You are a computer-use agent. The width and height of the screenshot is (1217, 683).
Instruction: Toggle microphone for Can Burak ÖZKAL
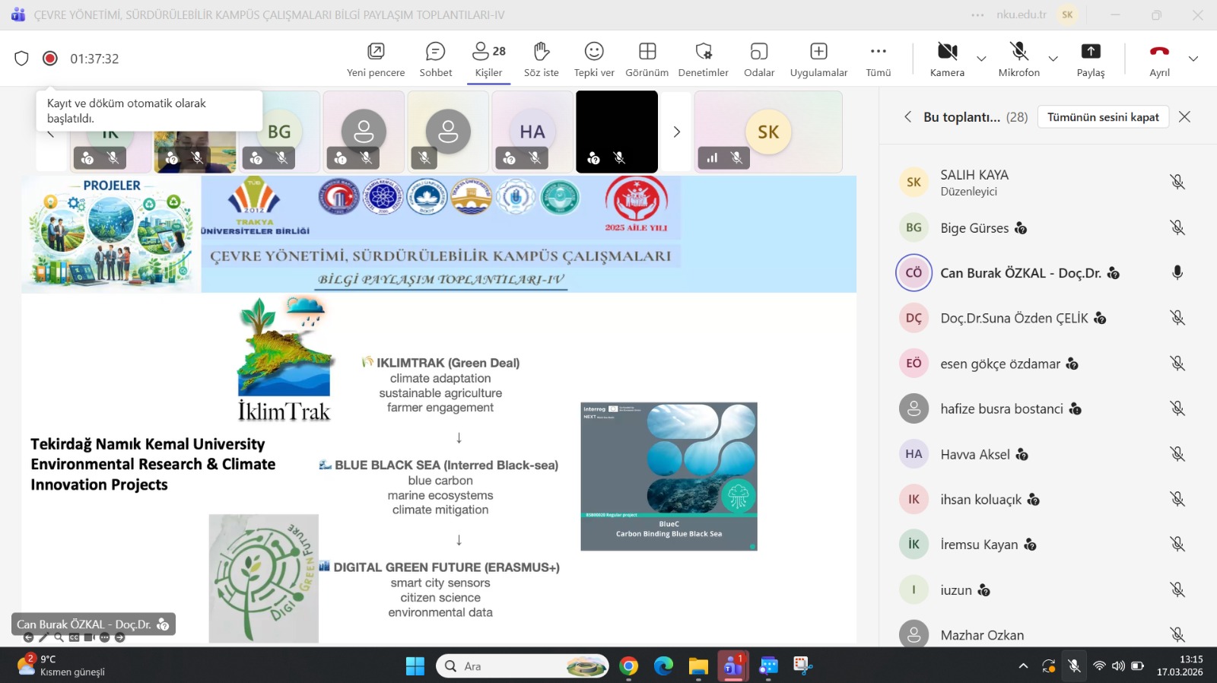(1177, 273)
